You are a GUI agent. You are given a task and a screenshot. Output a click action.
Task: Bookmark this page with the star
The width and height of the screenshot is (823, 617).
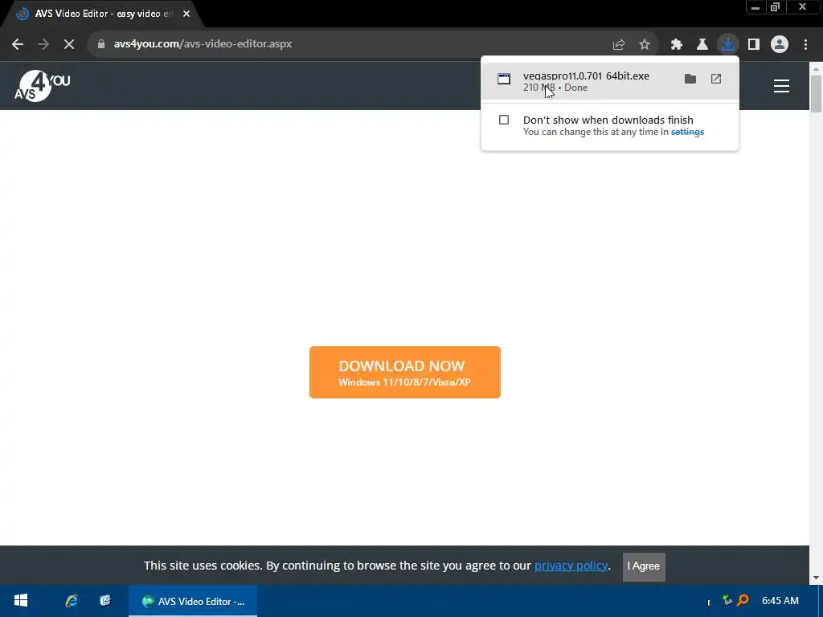tap(645, 45)
